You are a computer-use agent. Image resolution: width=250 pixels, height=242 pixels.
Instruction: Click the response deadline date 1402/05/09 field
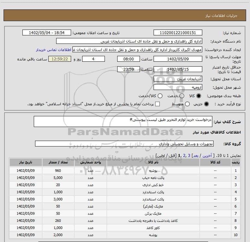point(178,59)
